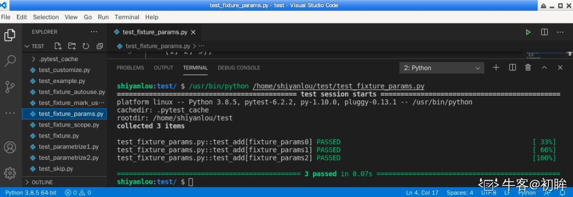The image size is (573, 197).
Task: Create a new file in TEST folder
Action: pyautogui.click(x=58, y=46)
